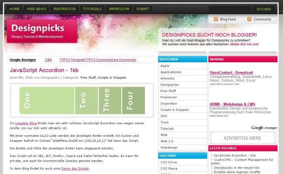
Task: Select accordion panel One
Action: click(x=47, y=101)
